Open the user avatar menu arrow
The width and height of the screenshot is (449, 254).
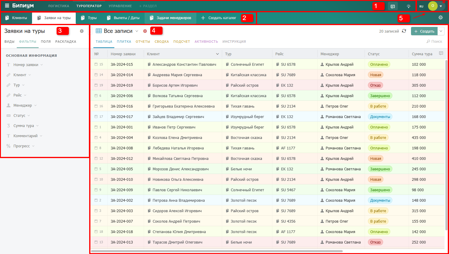tap(441, 6)
